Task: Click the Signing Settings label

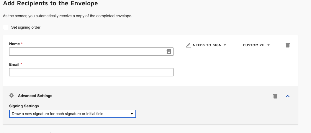Action: tap(24, 106)
